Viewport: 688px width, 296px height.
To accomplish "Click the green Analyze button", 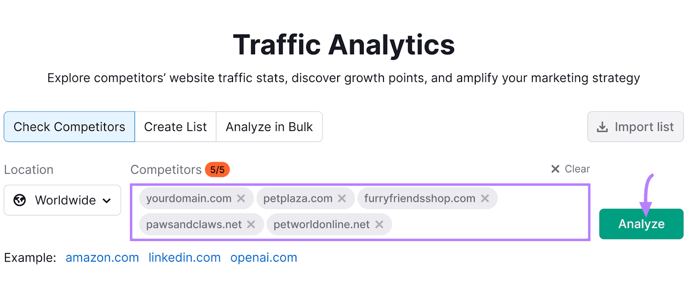I will pyautogui.click(x=641, y=224).
